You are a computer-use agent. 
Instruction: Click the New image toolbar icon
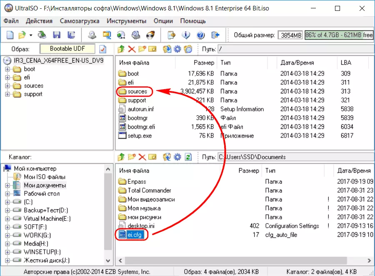[10, 35]
